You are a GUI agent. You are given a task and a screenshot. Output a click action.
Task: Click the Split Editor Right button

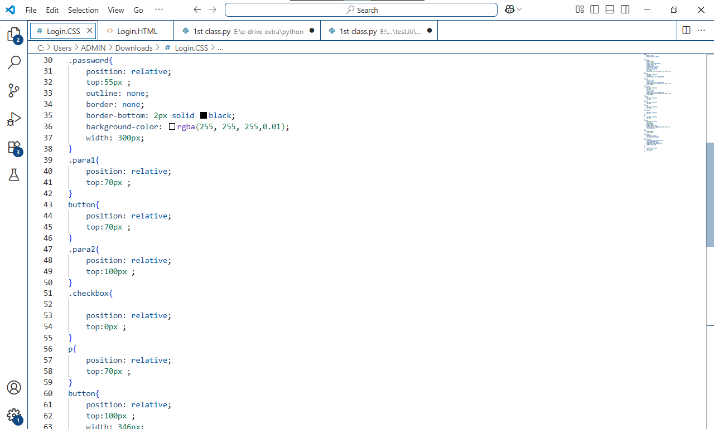686,31
